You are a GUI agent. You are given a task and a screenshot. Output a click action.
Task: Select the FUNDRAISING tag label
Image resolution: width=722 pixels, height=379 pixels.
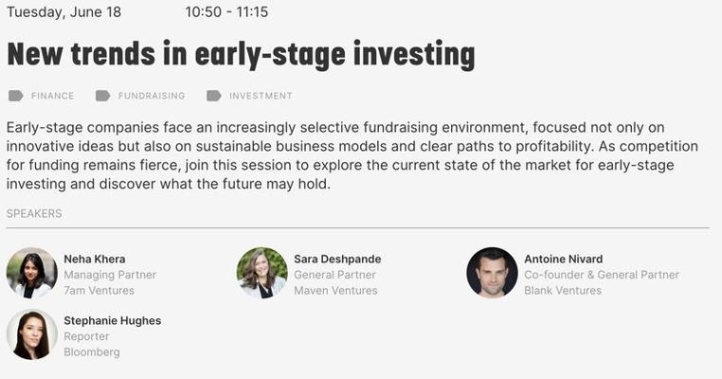click(x=152, y=96)
